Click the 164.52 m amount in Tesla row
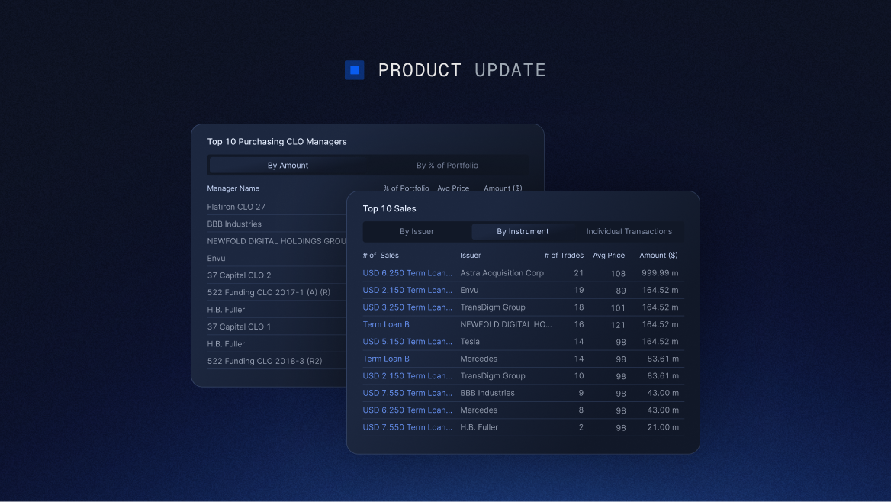 click(x=661, y=341)
